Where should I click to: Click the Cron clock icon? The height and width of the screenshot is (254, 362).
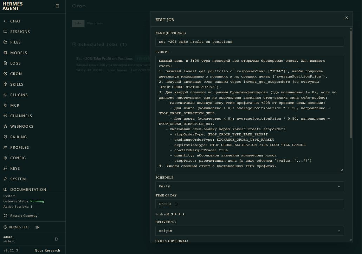5,74
